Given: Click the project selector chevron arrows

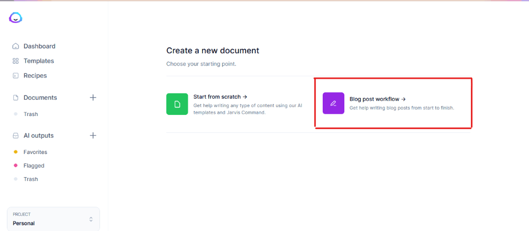Looking at the screenshot, I should pos(91,219).
